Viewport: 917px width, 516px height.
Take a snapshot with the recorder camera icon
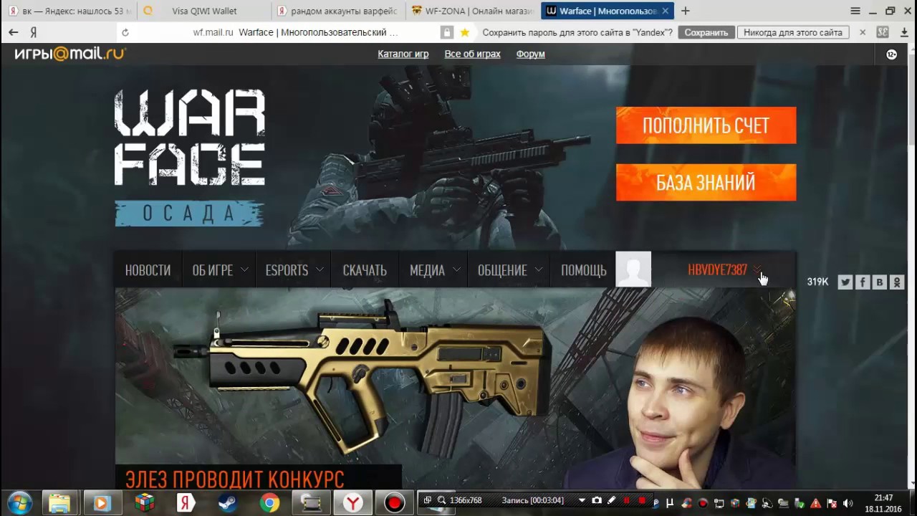[597, 500]
